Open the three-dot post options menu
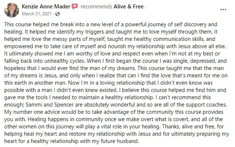 pos(223,9)
